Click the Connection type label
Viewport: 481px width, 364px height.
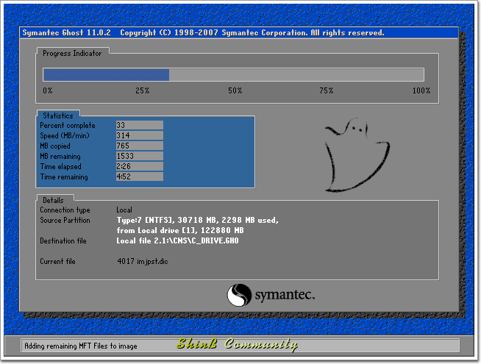pos(65,210)
